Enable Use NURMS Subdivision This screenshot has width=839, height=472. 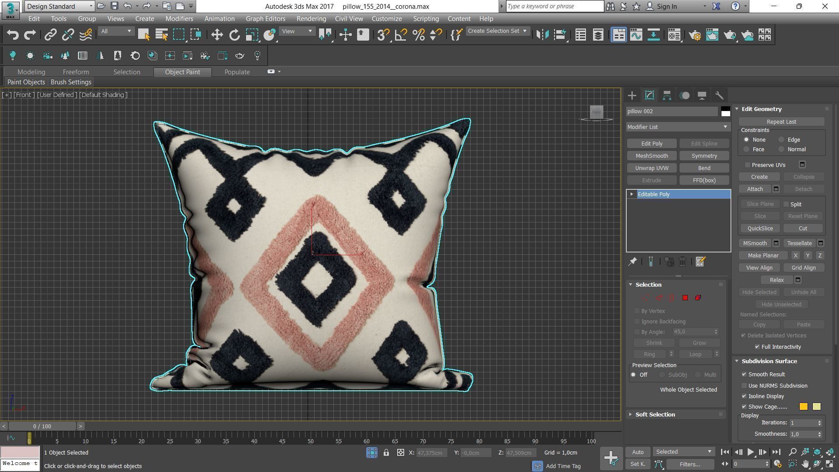[744, 386]
